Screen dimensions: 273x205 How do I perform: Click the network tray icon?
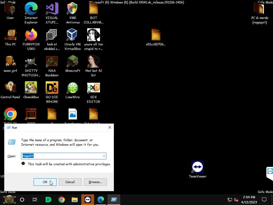230,200
